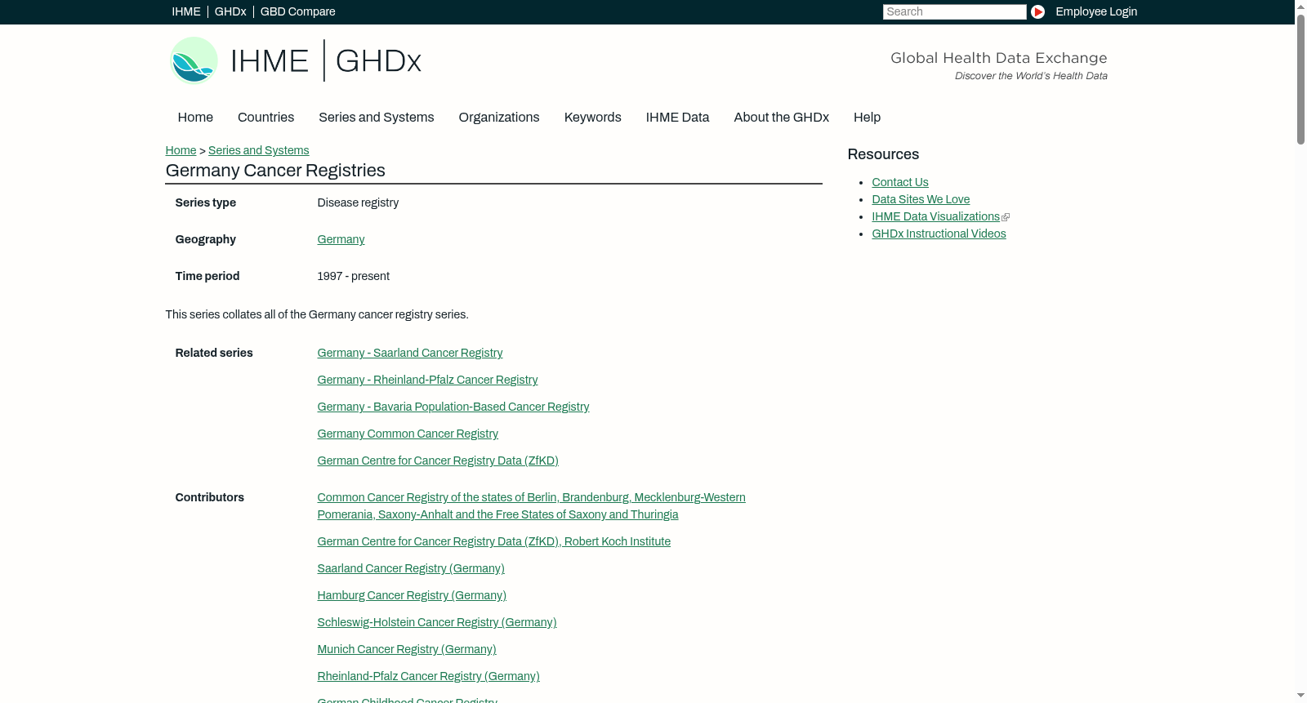Click the 'Germany Cancer Registries' page title
The height and width of the screenshot is (703, 1307).
pyautogui.click(x=275, y=171)
